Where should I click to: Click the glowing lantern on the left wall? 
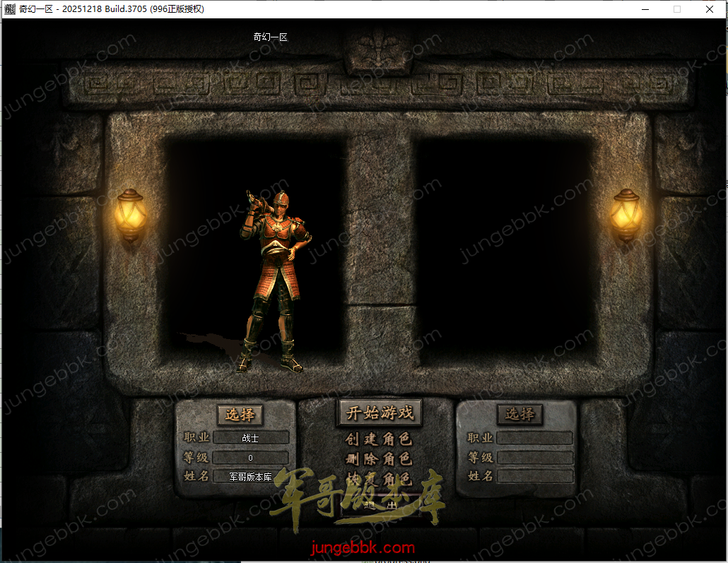point(130,214)
